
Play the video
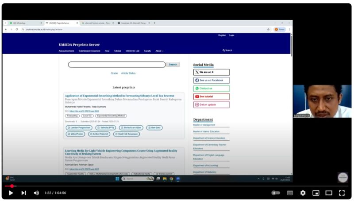tap(11, 193)
